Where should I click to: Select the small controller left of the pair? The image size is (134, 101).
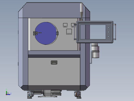coord(65,25)
